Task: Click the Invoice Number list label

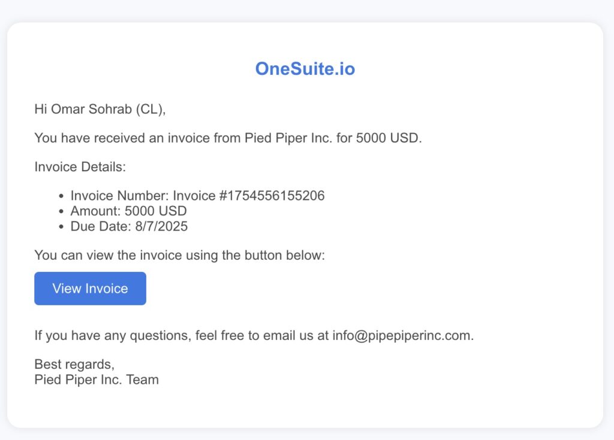Action: tap(119, 196)
